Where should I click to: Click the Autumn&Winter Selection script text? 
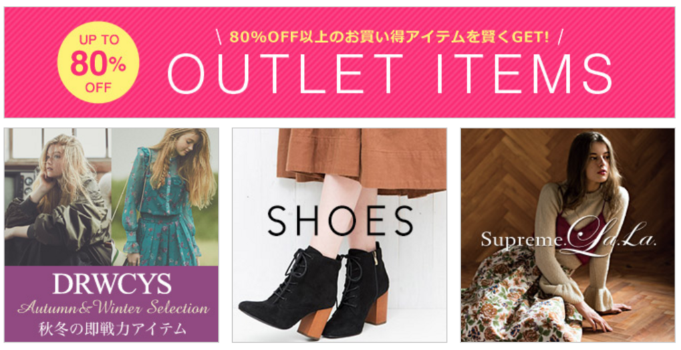tap(113, 308)
